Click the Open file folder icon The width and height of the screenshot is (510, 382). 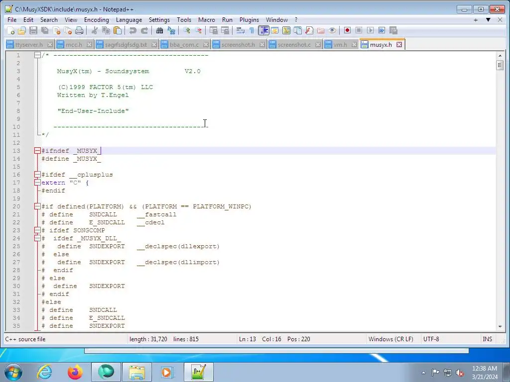pyautogui.click(x=22, y=30)
